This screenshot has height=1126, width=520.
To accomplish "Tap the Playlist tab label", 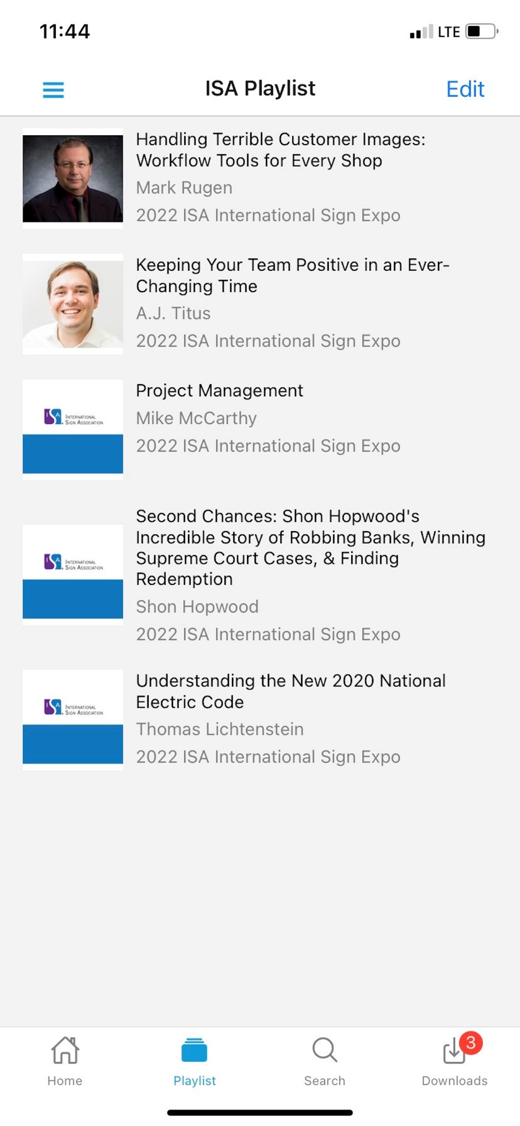I will 194,1080.
